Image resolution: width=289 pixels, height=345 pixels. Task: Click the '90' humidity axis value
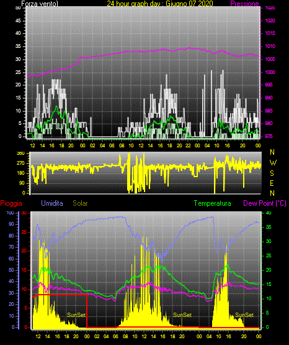pos(11,224)
